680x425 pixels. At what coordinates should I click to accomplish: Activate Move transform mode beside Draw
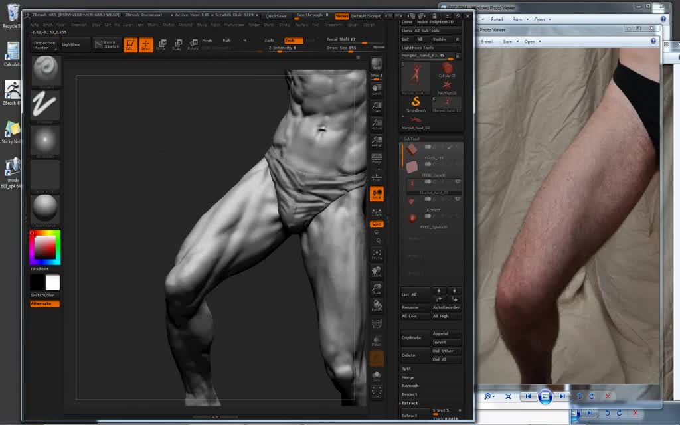[161, 44]
